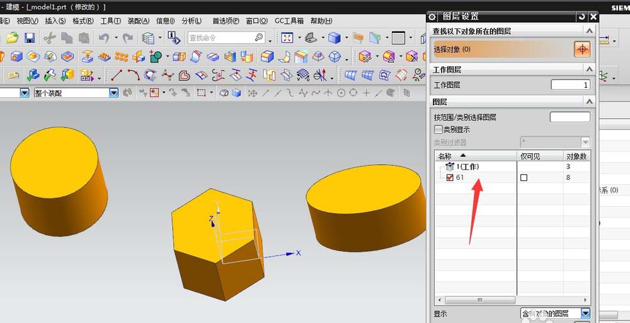630x323 pixels.
Task: Open the 整个装配 selection scope dropdown
Action: (x=114, y=93)
